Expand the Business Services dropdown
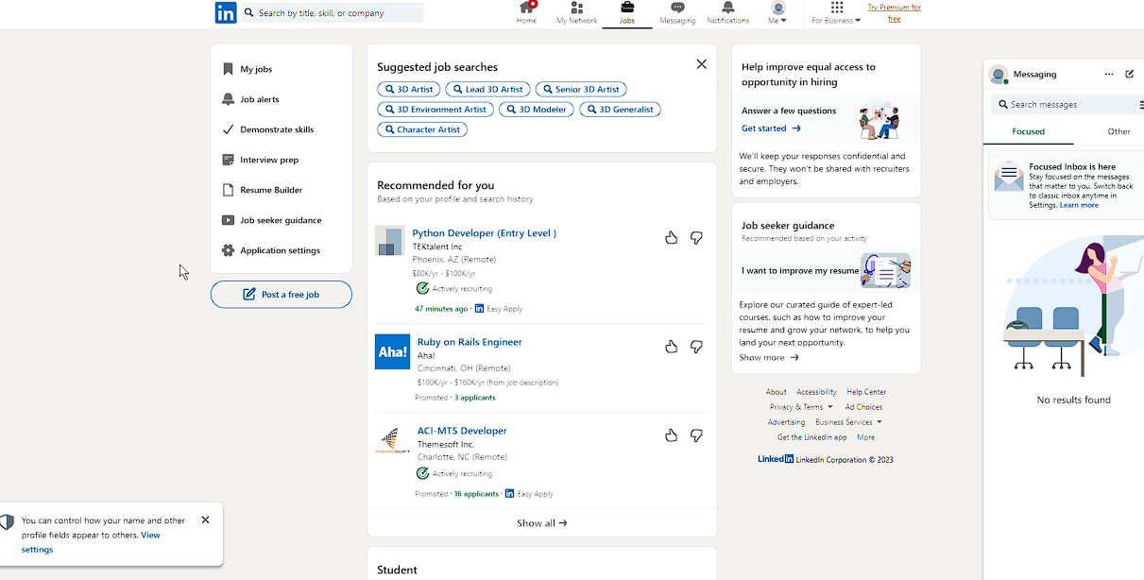The height and width of the screenshot is (580, 1144). click(x=848, y=422)
